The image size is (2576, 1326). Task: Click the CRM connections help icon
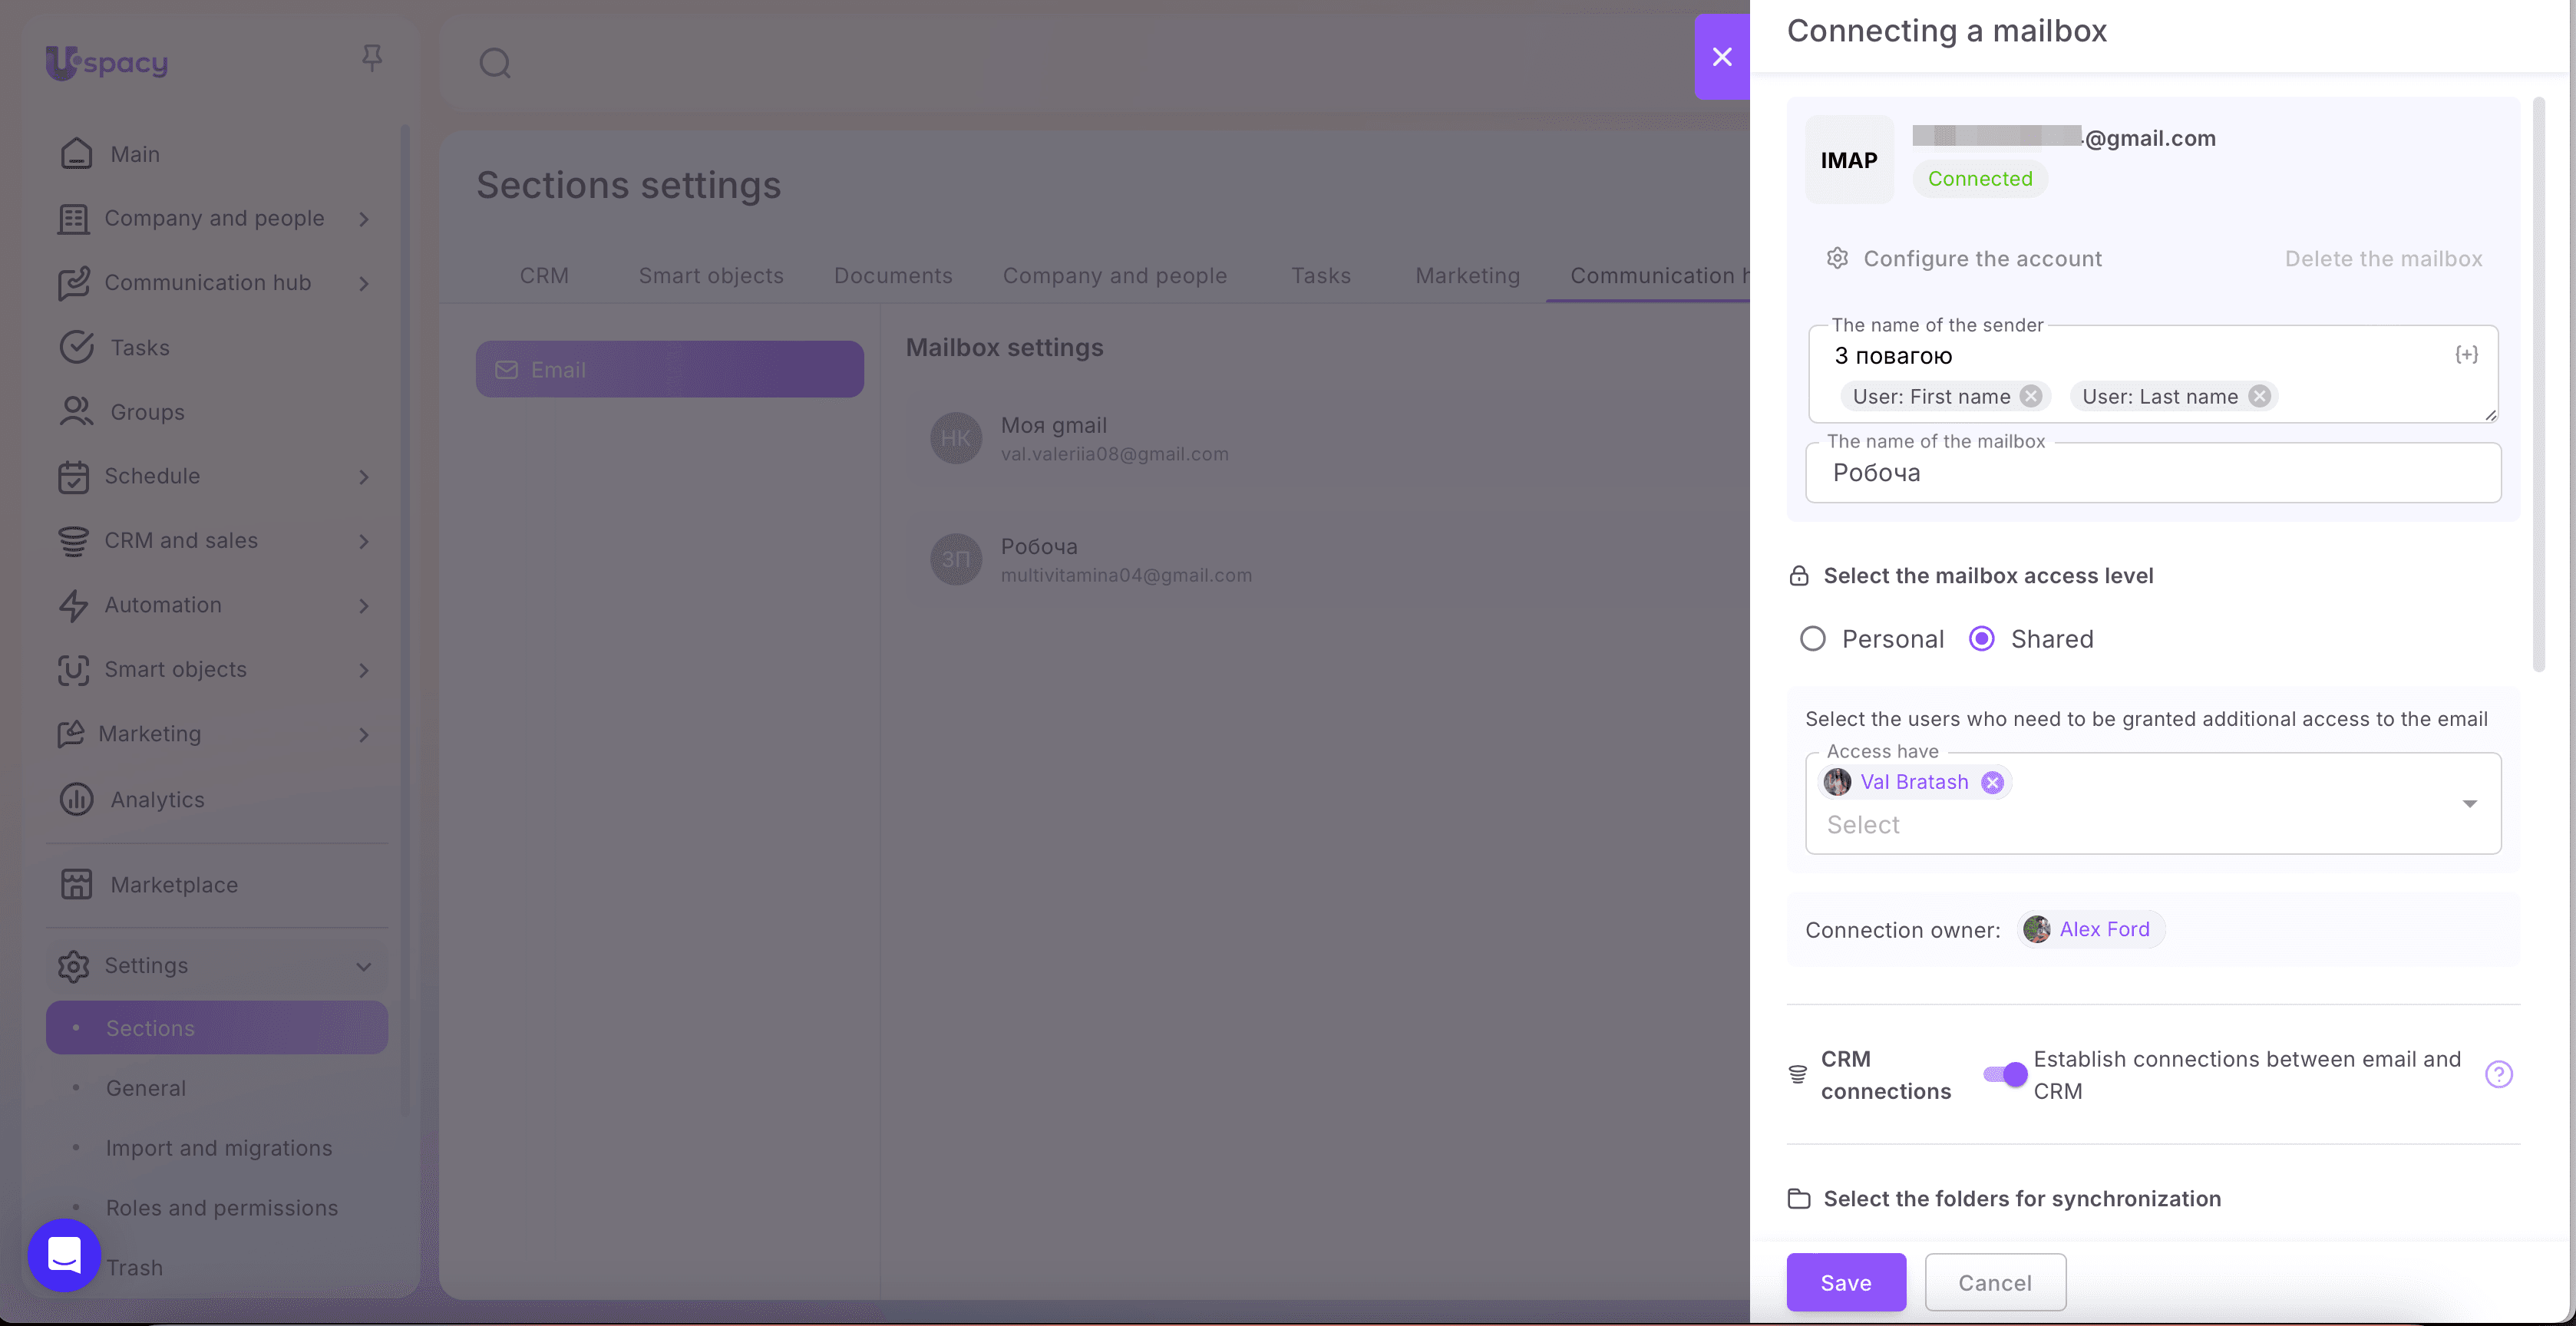click(x=2498, y=1074)
